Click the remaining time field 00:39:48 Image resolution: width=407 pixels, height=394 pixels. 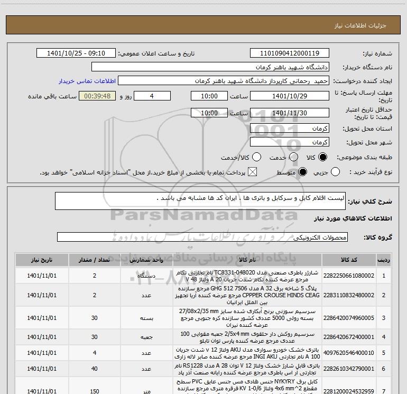97,96
